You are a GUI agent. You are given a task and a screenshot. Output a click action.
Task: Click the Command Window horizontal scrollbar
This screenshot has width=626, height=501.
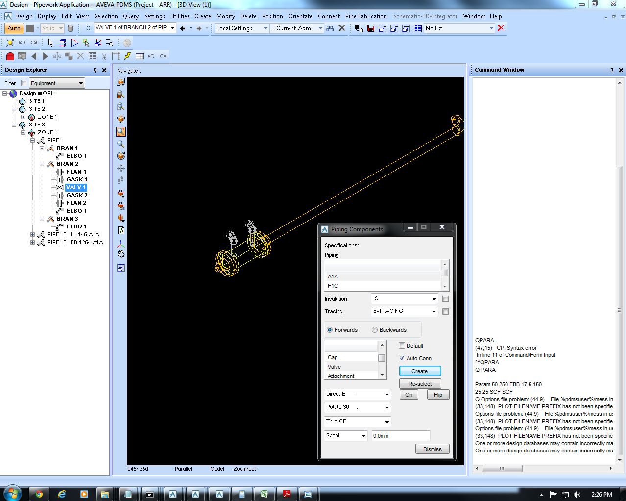(x=502, y=469)
